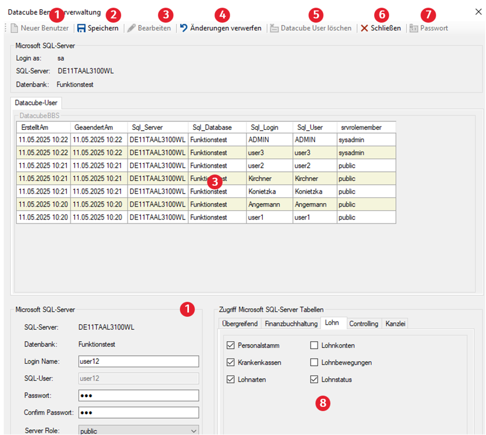Viewport: 486px width, 435px height.
Task: Click the Neuer Benutzer page icon
Action: coord(14,28)
